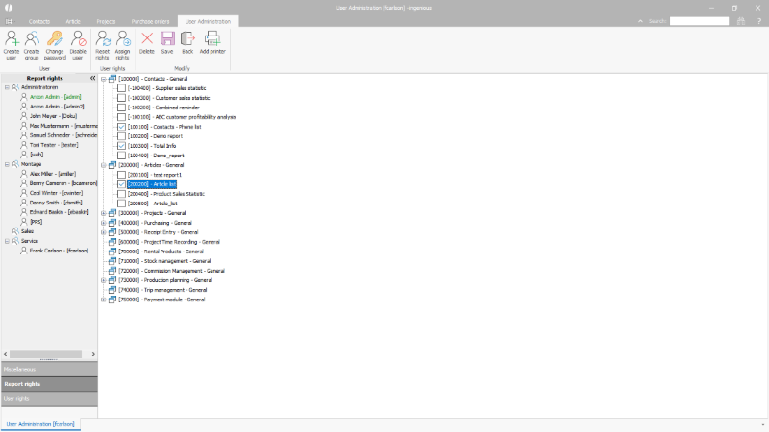The height and width of the screenshot is (432, 769).
Task: Click the user list scroll right arrow
Action: point(93,354)
